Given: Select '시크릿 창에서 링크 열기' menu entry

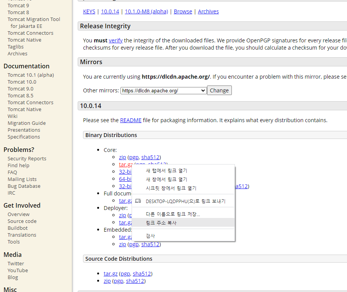Looking at the screenshot, I should pyautogui.click(x=183, y=188).
